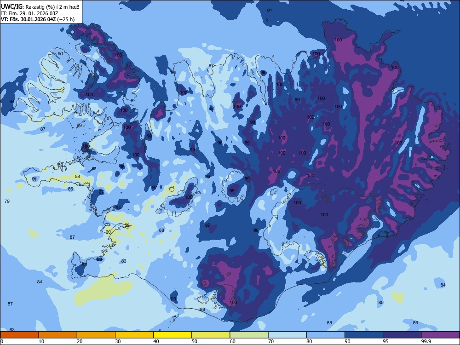
Task: Click the "85" humidity value over the sea
Action: coord(381,303)
